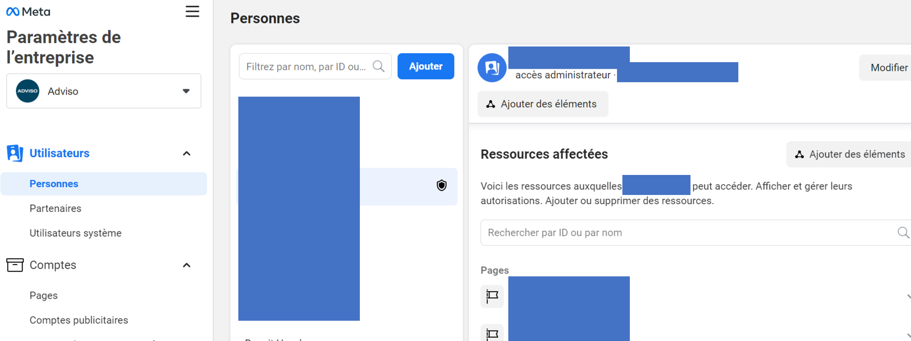
Task: Click the Utilisateurs section icon
Action: tap(15, 153)
